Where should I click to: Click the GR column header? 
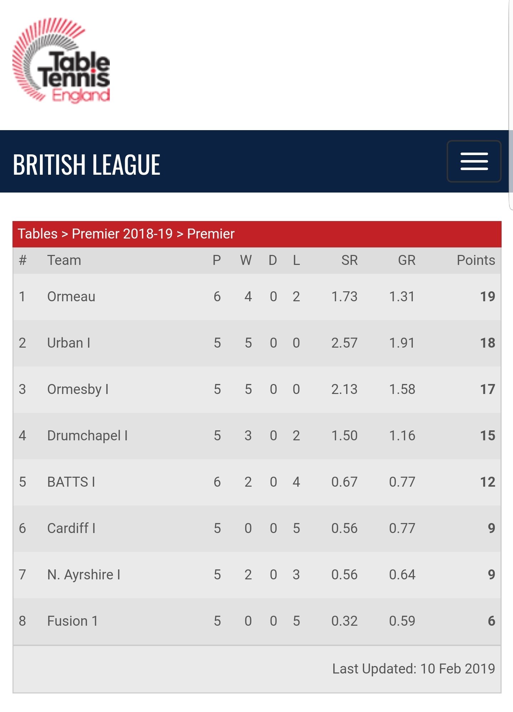[x=407, y=260]
